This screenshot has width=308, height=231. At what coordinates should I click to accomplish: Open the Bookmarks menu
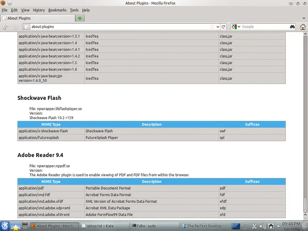click(57, 10)
